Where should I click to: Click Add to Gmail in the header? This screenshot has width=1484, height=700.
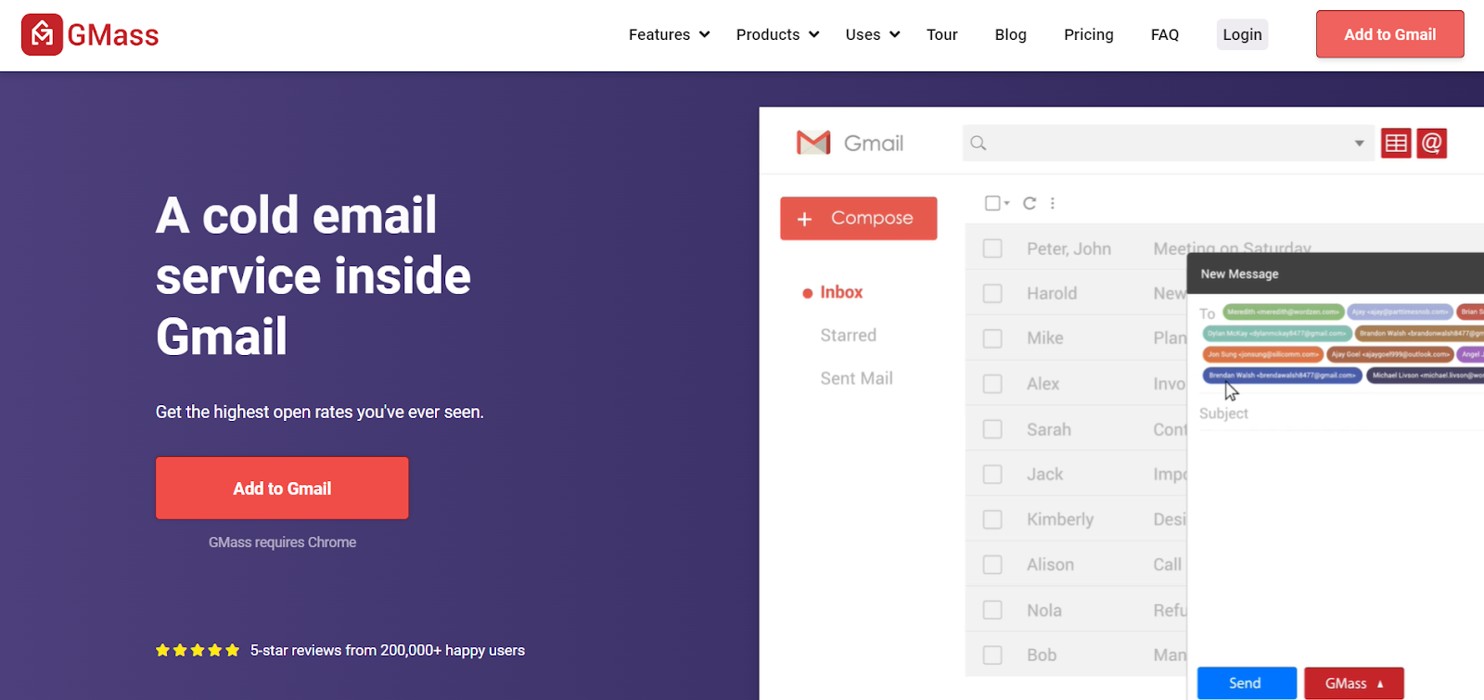point(1389,34)
